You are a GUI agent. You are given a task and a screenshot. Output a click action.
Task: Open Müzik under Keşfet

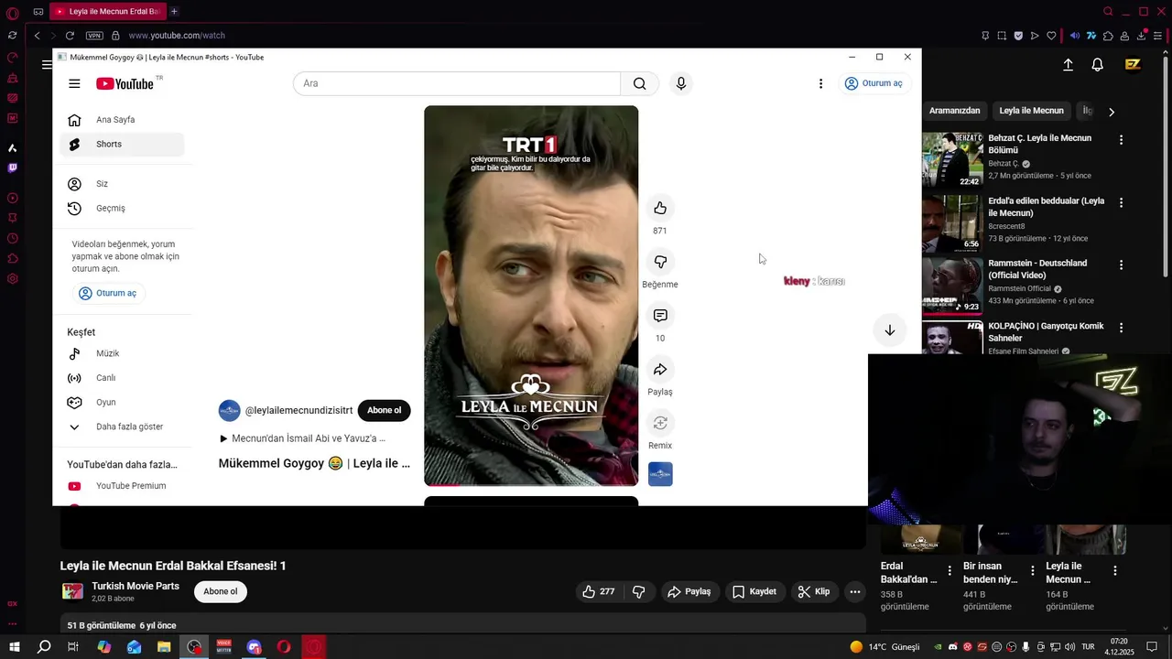click(x=122, y=353)
